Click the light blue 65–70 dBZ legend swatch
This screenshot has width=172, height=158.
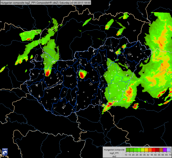coord(169,150)
